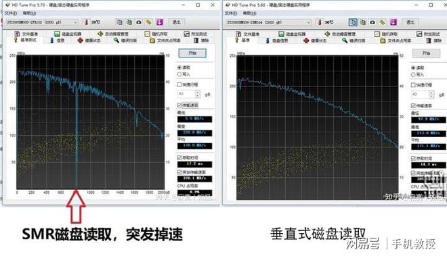The height and width of the screenshot is (256, 447).
Task: Enable 快捷行程 checkbox in right window
Action: point(413,85)
